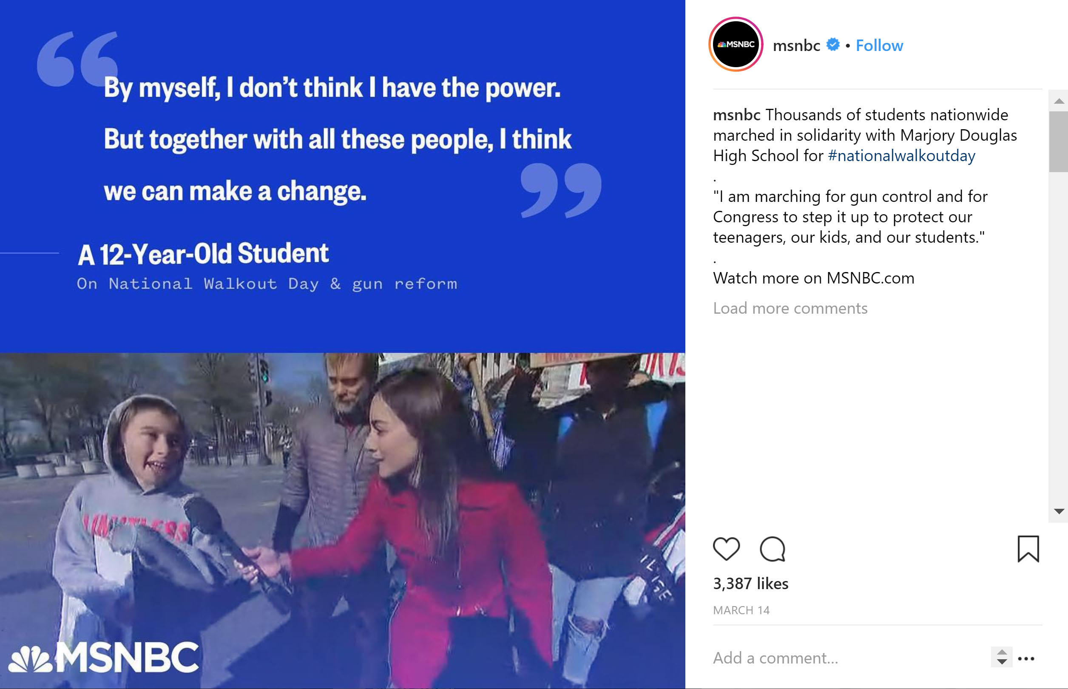Click the comment box down stepper arrow
The width and height of the screenshot is (1068, 689).
[x=1002, y=662]
